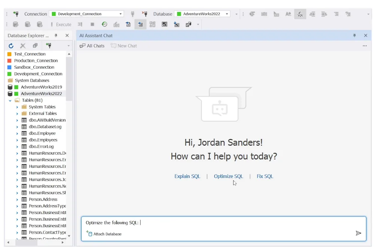
Task: Click the stop execution square icon
Action: pyautogui.click(x=92, y=24)
